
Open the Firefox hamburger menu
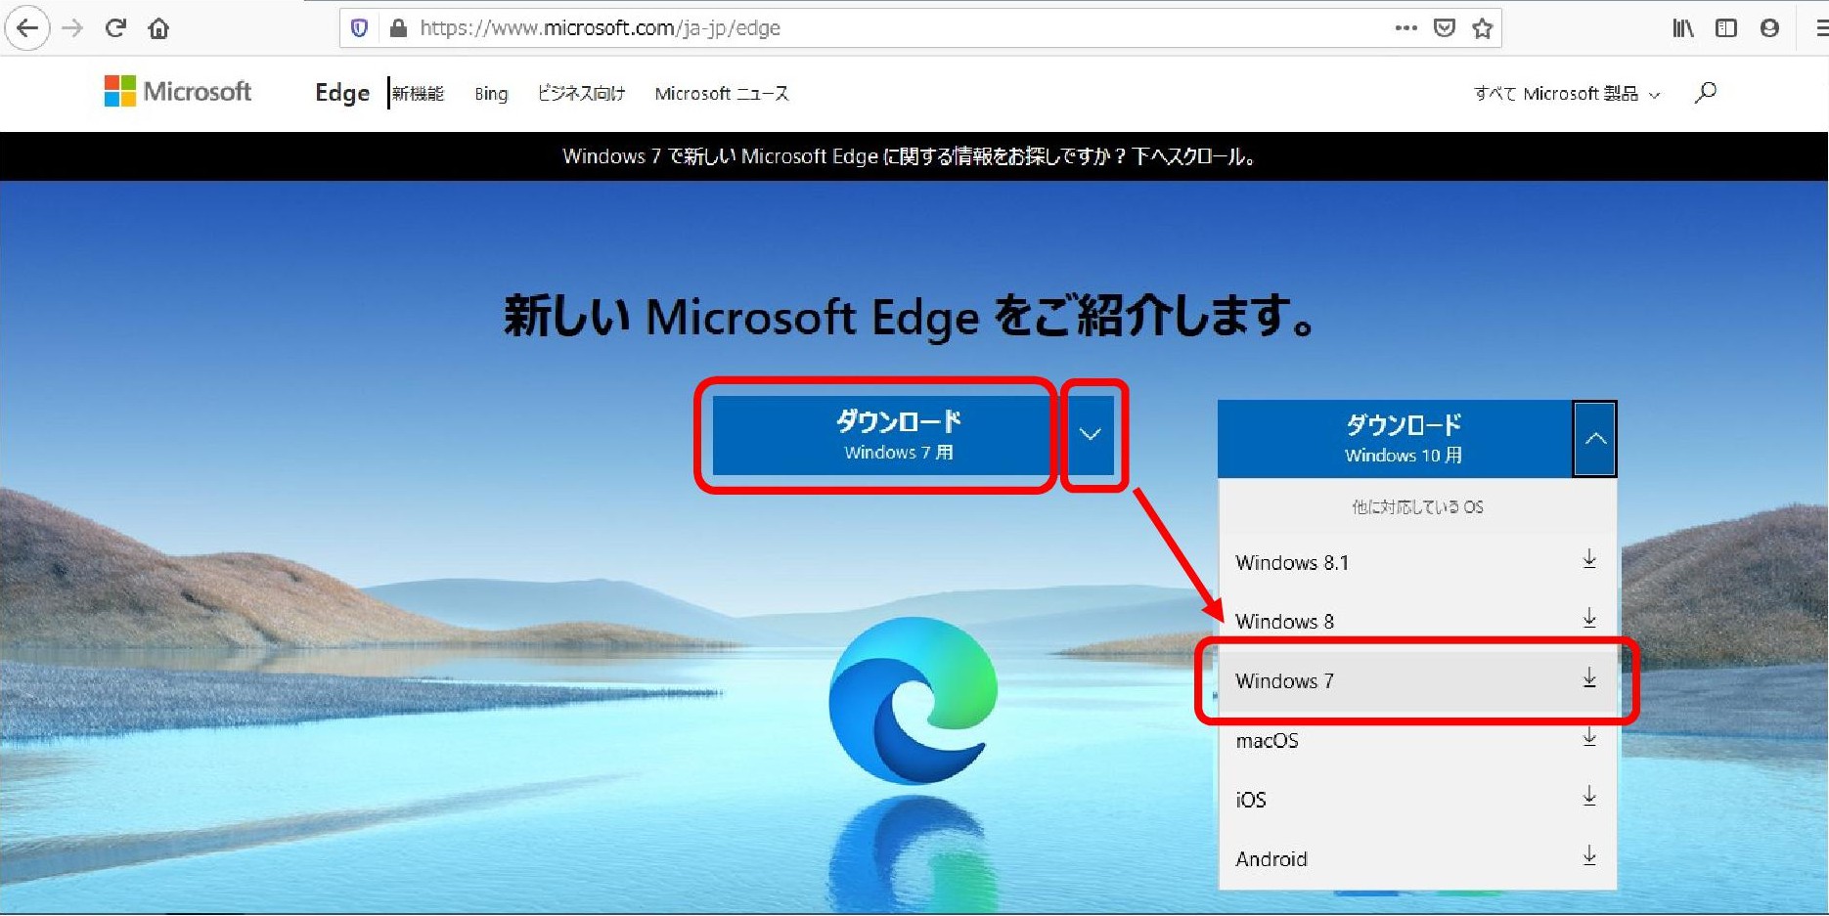[1821, 28]
